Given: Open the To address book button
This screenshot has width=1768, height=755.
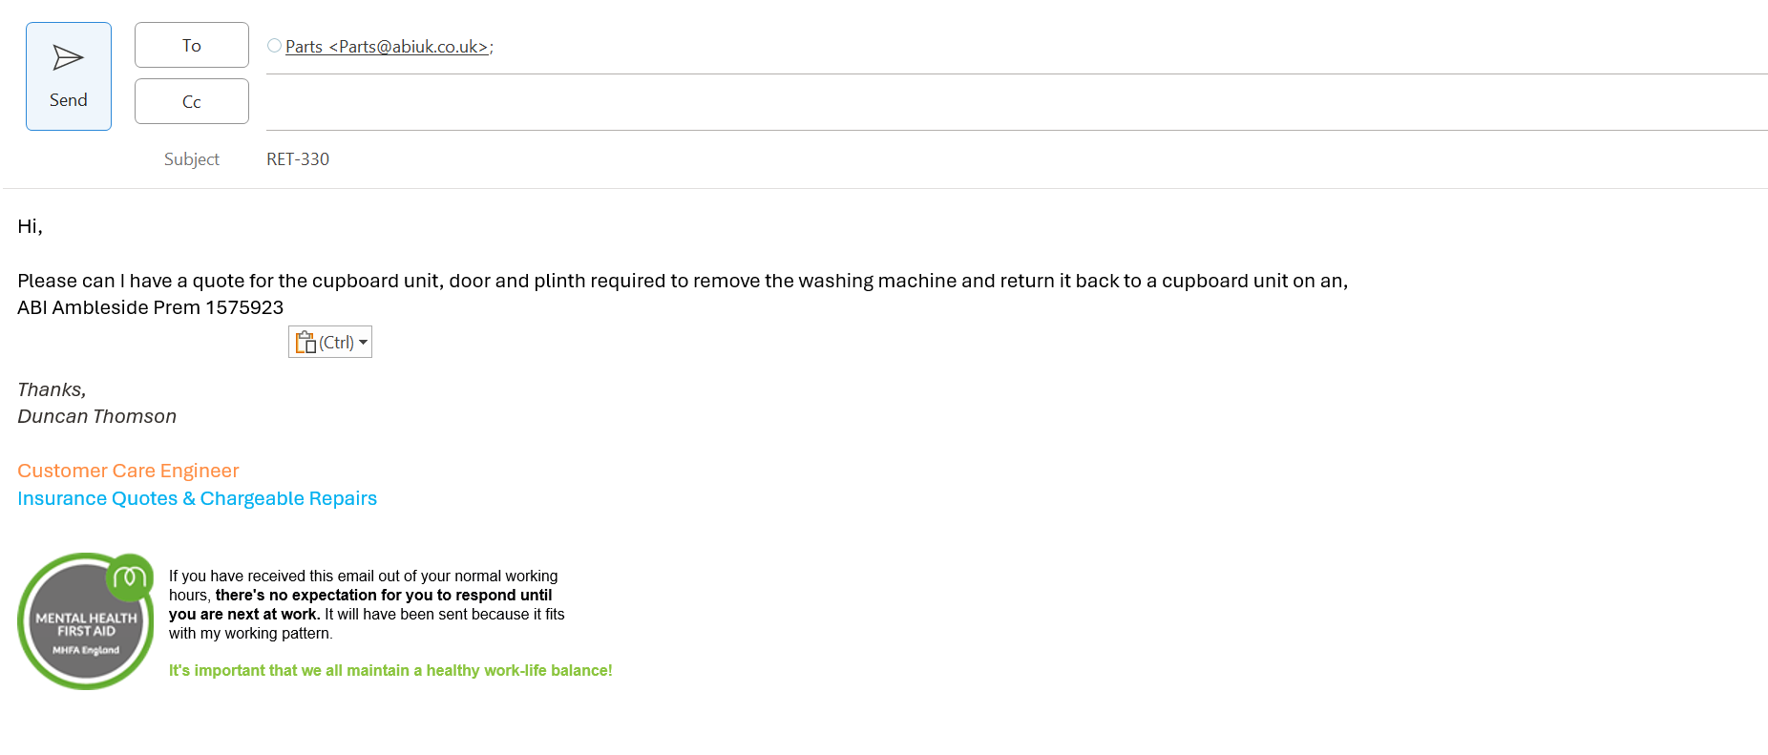Looking at the screenshot, I should pos(191,45).
